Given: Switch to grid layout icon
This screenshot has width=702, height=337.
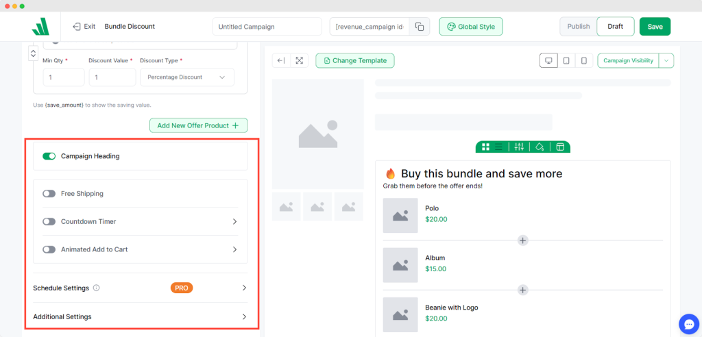Looking at the screenshot, I should (485, 147).
